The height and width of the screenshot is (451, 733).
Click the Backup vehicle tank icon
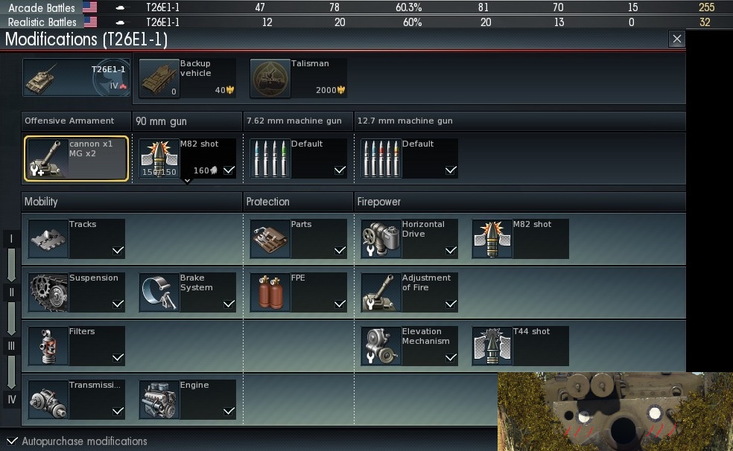pos(159,78)
